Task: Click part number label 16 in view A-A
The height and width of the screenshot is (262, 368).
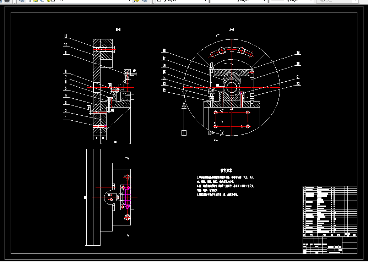Action: click(x=164, y=65)
